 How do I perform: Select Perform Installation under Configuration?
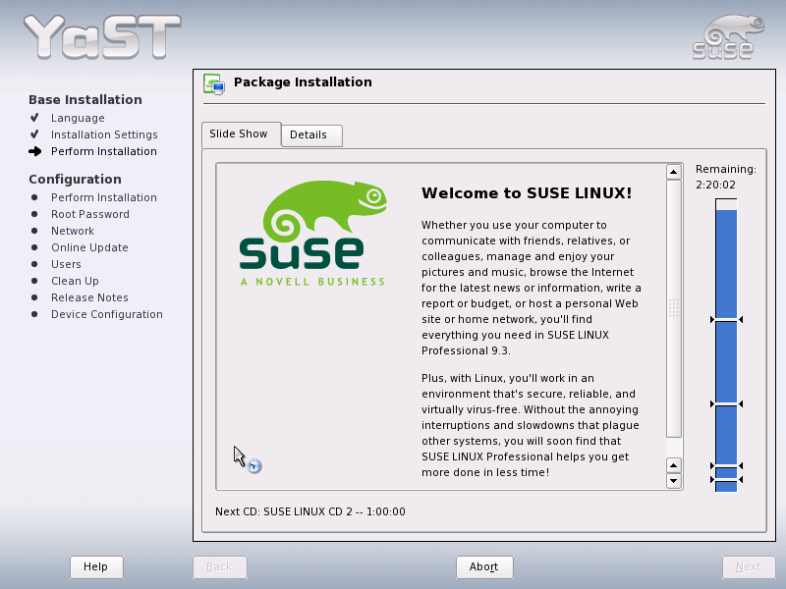click(104, 197)
